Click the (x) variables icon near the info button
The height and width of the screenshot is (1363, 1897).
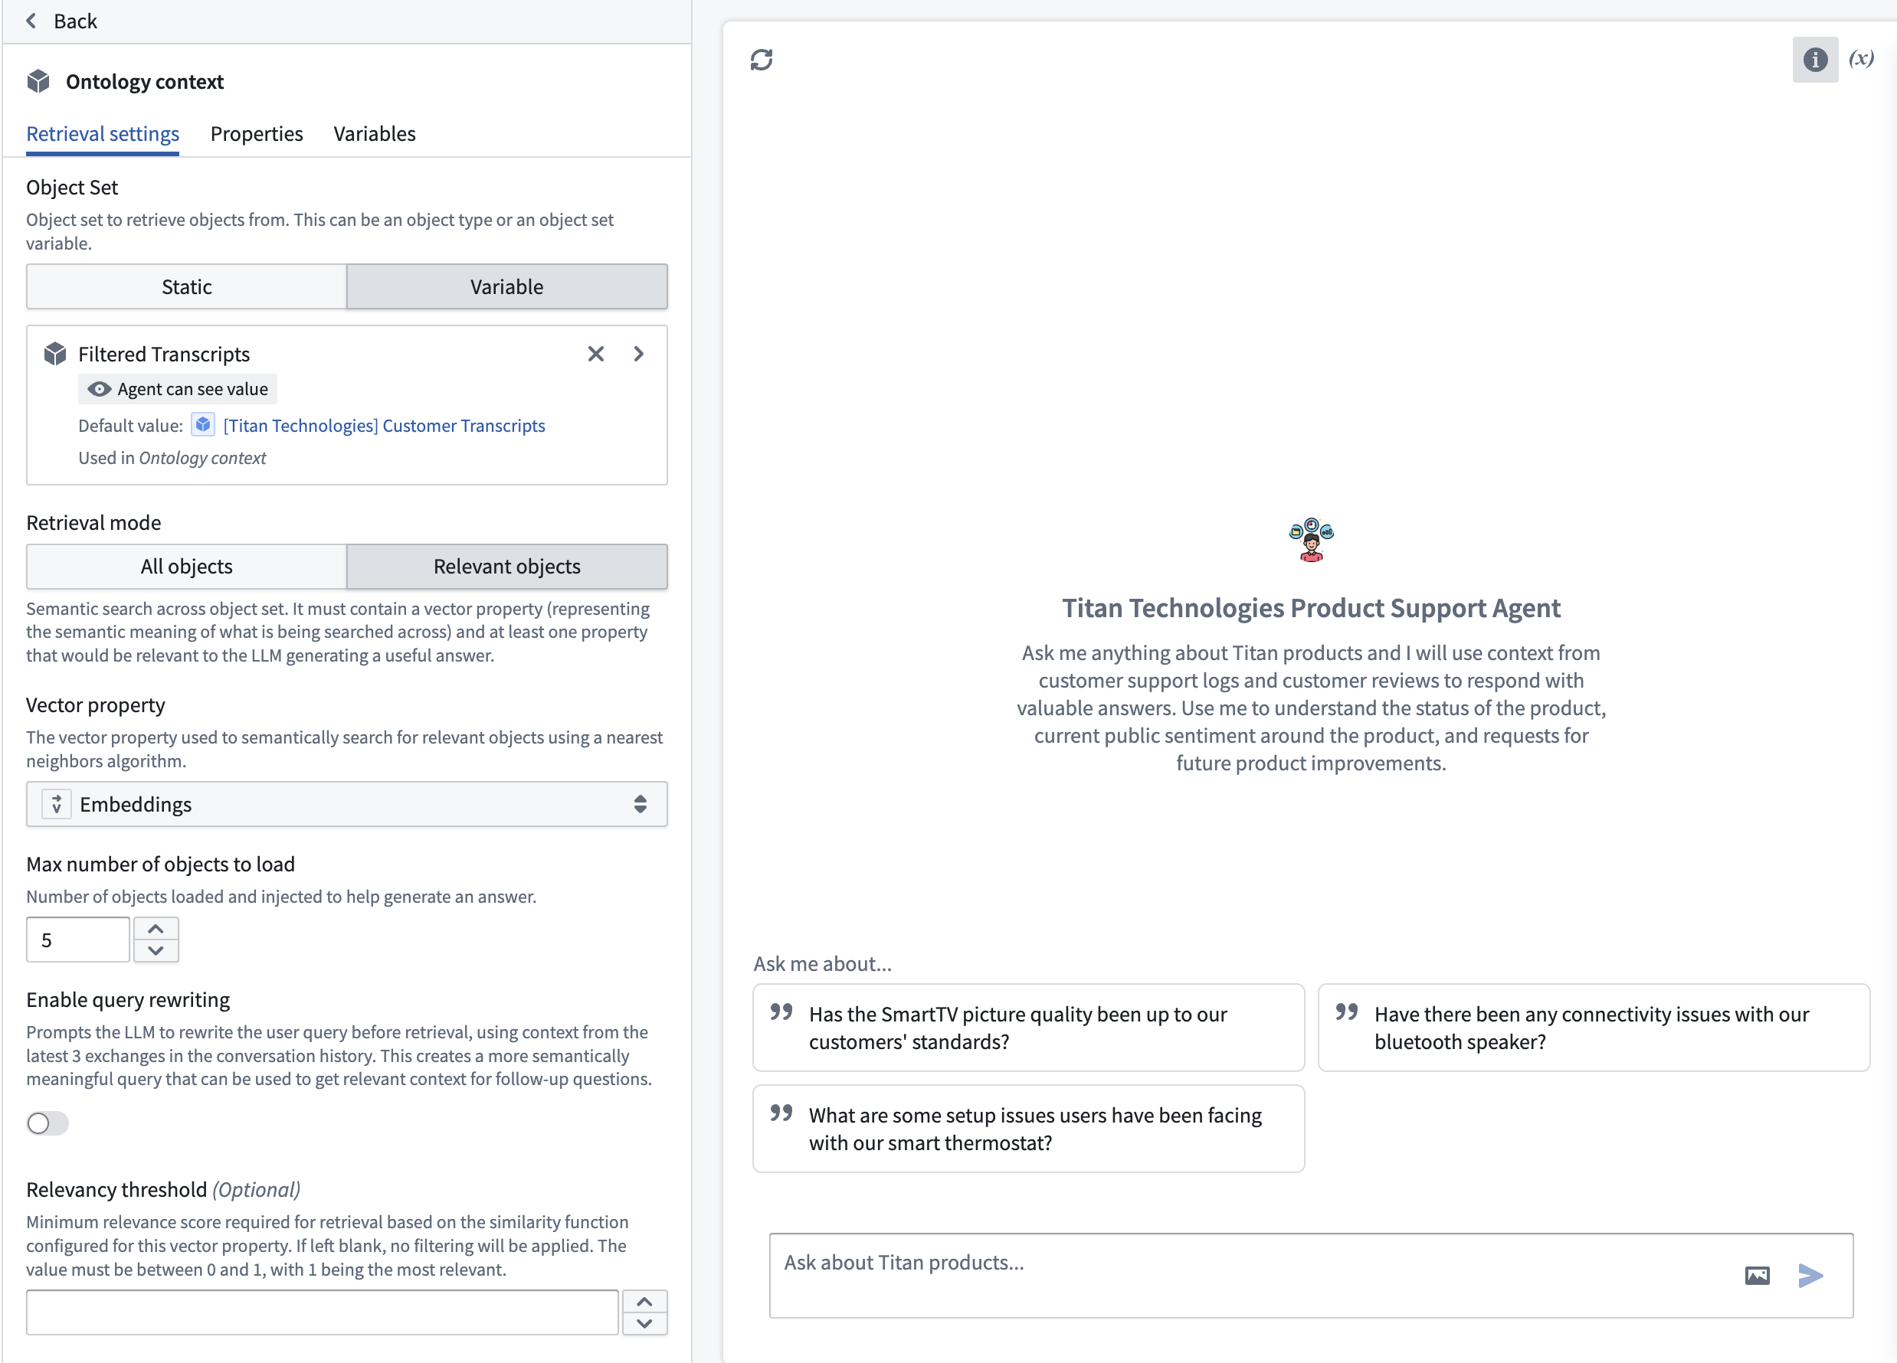click(x=1861, y=60)
